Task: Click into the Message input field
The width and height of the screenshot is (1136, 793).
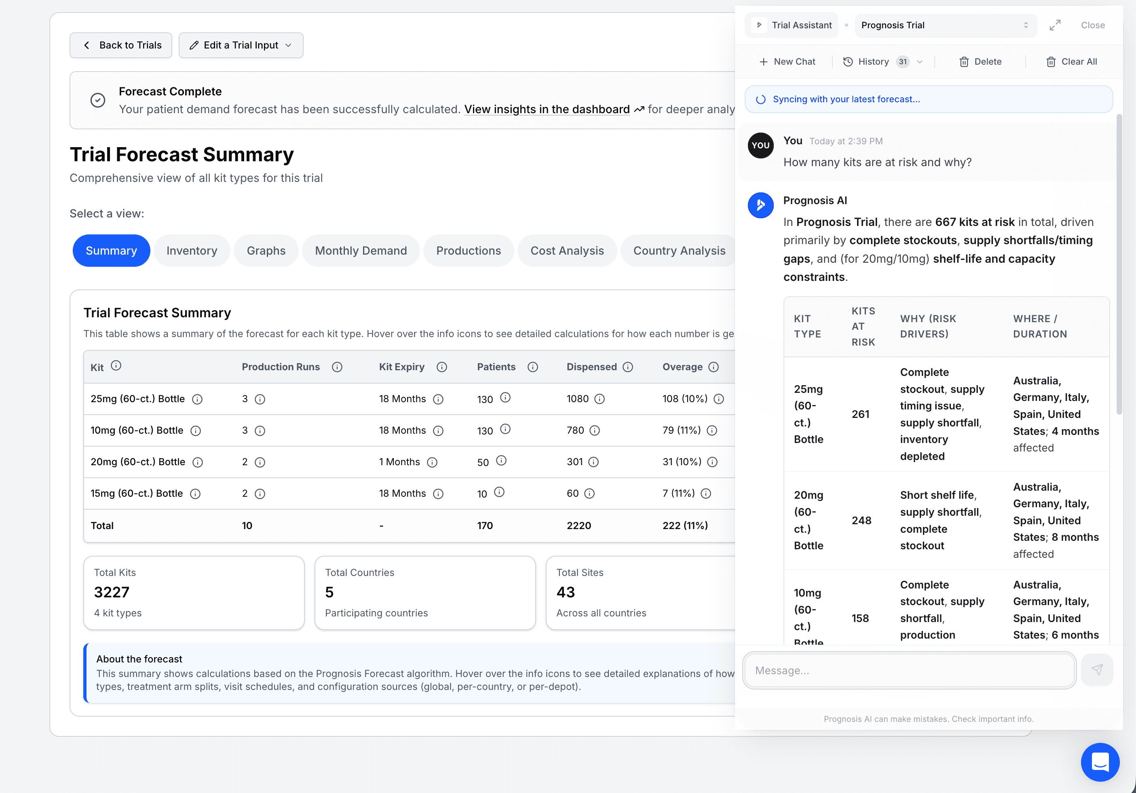Action: click(909, 670)
